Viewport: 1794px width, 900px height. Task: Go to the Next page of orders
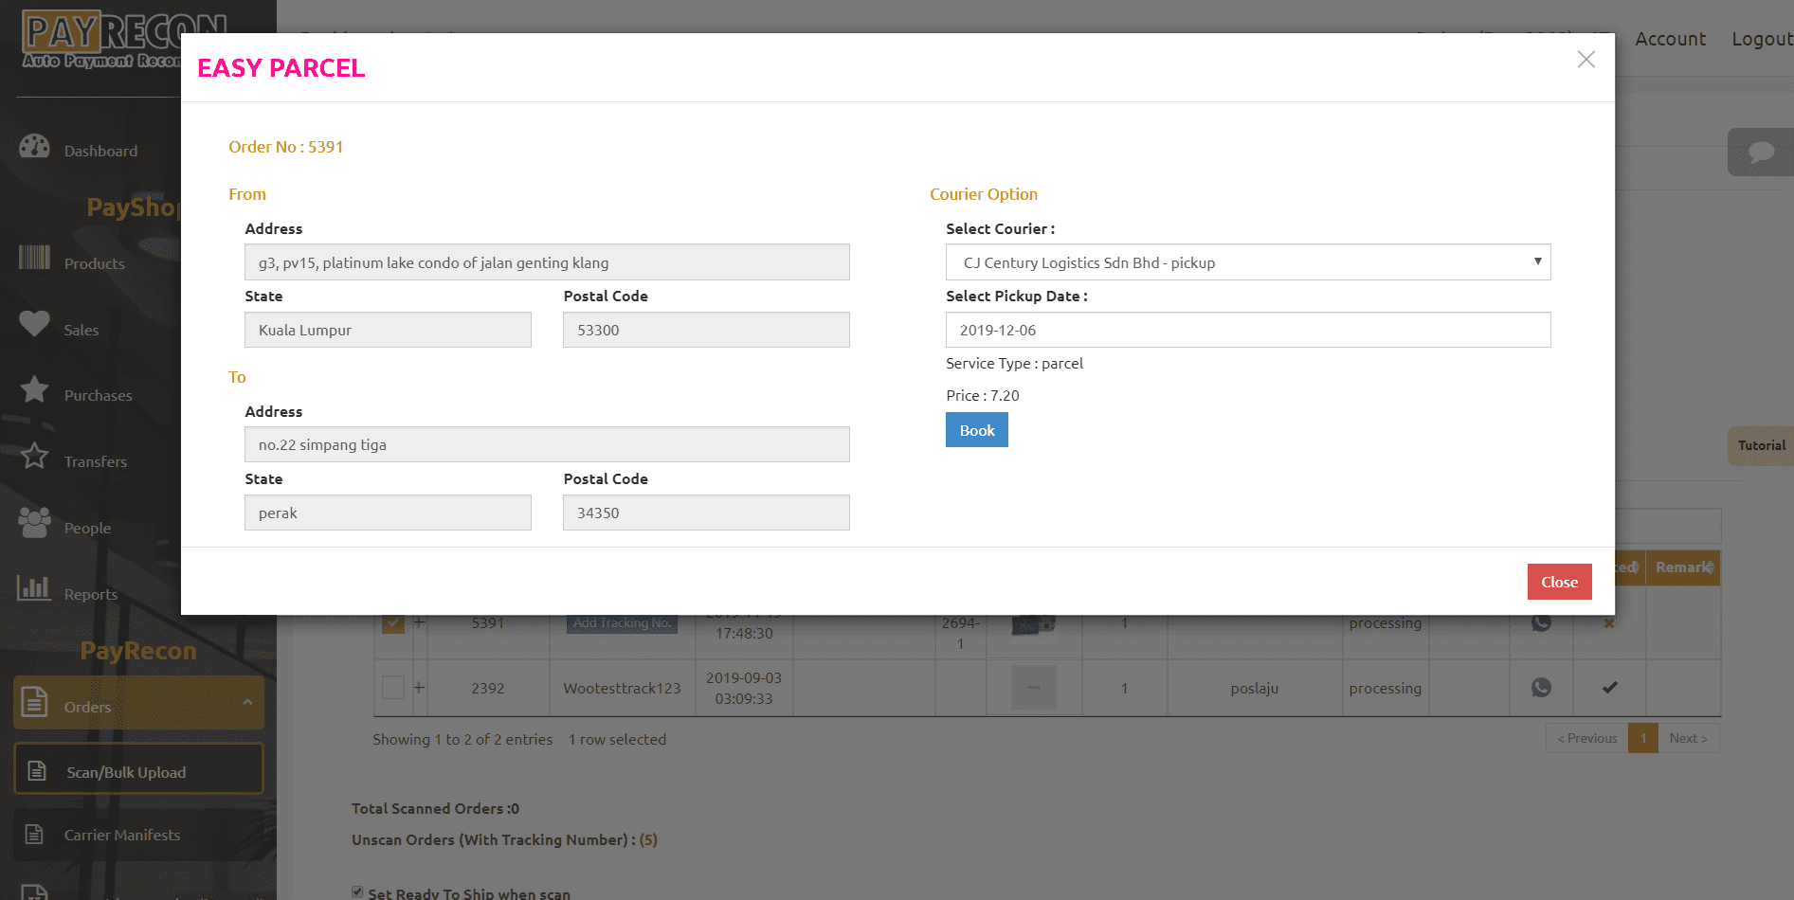click(1689, 738)
